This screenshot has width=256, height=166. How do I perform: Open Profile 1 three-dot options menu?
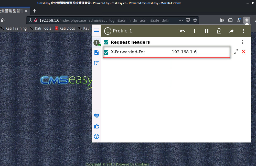click(x=244, y=31)
